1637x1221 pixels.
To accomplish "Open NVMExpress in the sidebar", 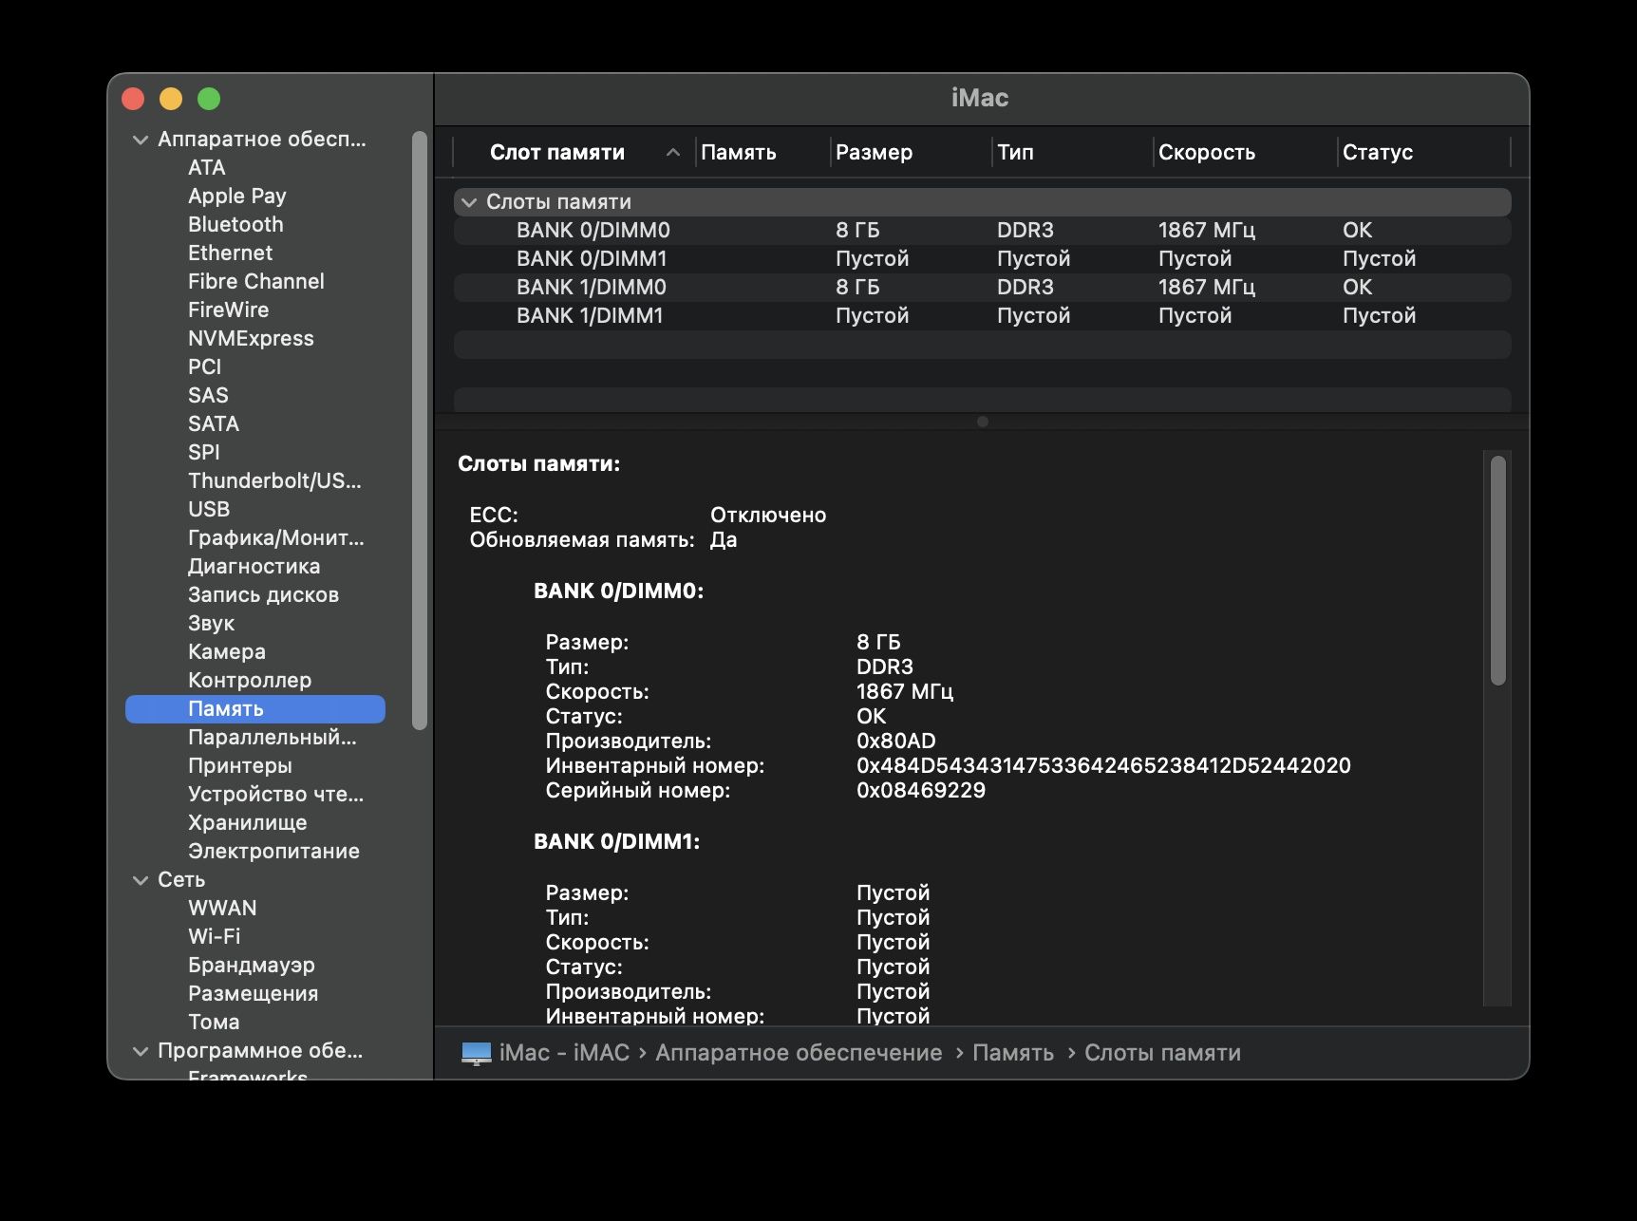I will click(x=251, y=339).
